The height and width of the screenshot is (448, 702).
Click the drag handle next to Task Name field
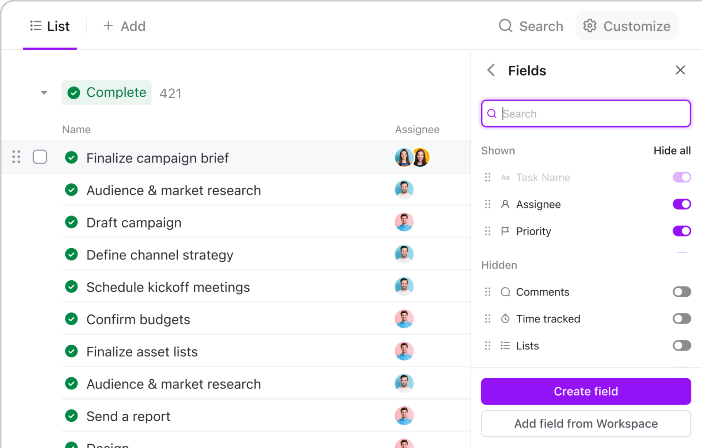pyautogui.click(x=487, y=177)
